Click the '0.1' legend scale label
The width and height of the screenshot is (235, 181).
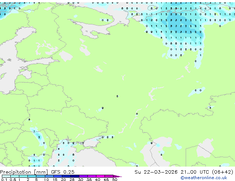4,180
